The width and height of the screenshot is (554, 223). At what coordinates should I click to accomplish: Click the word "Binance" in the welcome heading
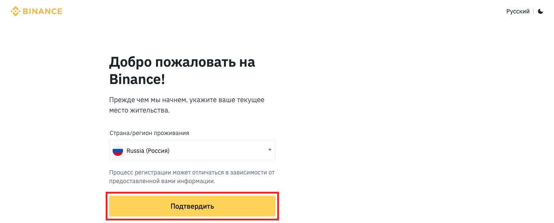(x=135, y=80)
